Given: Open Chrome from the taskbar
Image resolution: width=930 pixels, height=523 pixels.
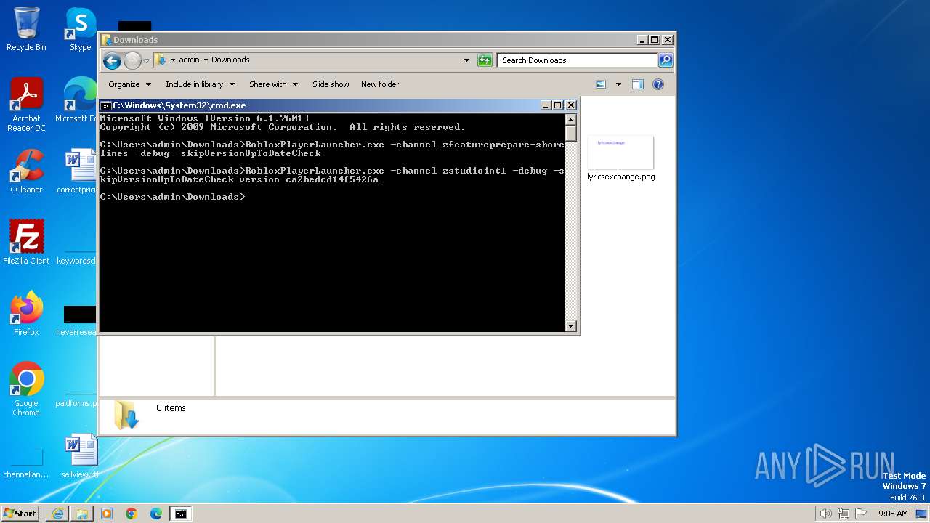Looking at the screenshot, I should [132, 514].
